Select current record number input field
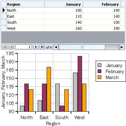 pos(24,47)
